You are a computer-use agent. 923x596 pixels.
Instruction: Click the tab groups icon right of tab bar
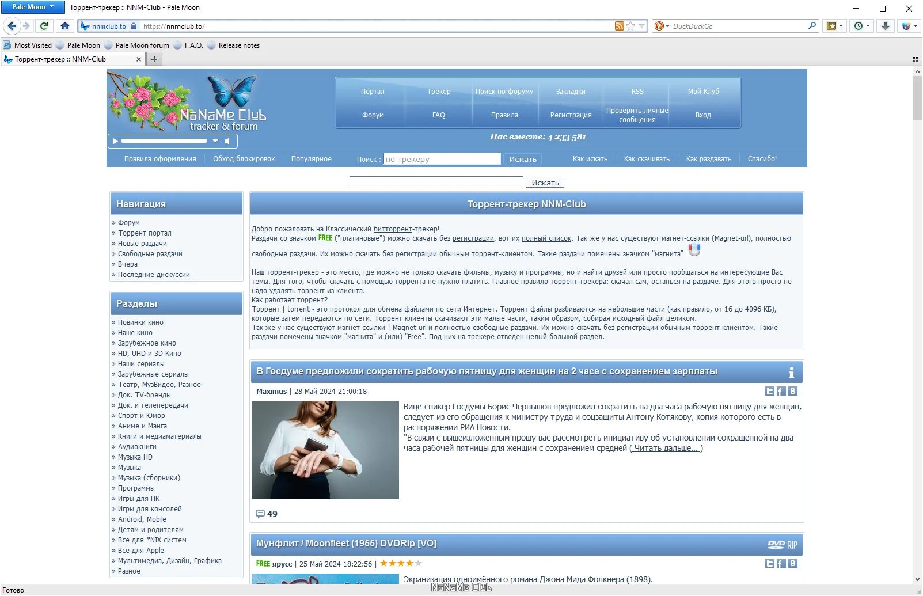point(915,59)
